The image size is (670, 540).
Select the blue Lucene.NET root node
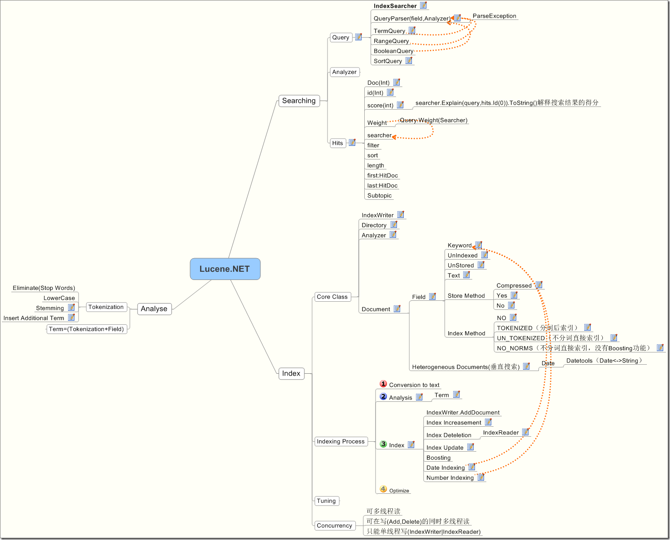[225, 269]
